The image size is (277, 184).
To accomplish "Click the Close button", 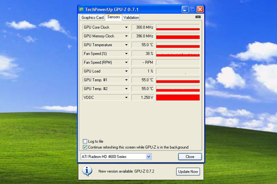I will point(190,156).
